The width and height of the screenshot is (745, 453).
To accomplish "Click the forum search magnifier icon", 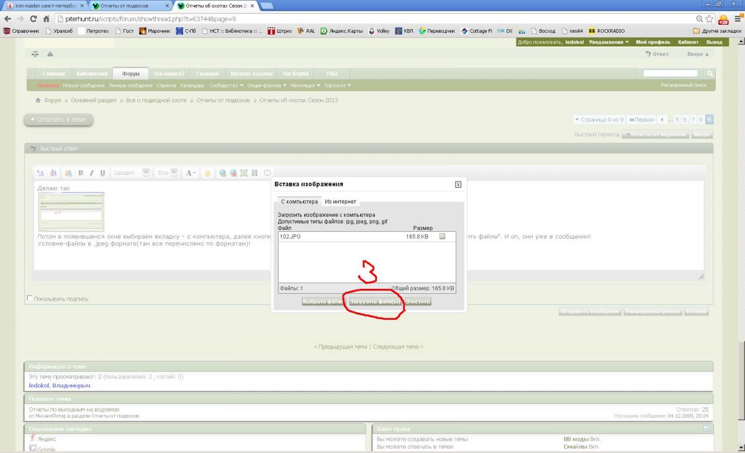I will pos(710,74).
